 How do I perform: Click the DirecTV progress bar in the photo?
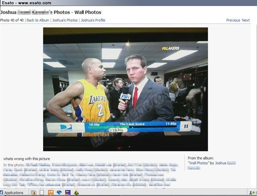133,127
